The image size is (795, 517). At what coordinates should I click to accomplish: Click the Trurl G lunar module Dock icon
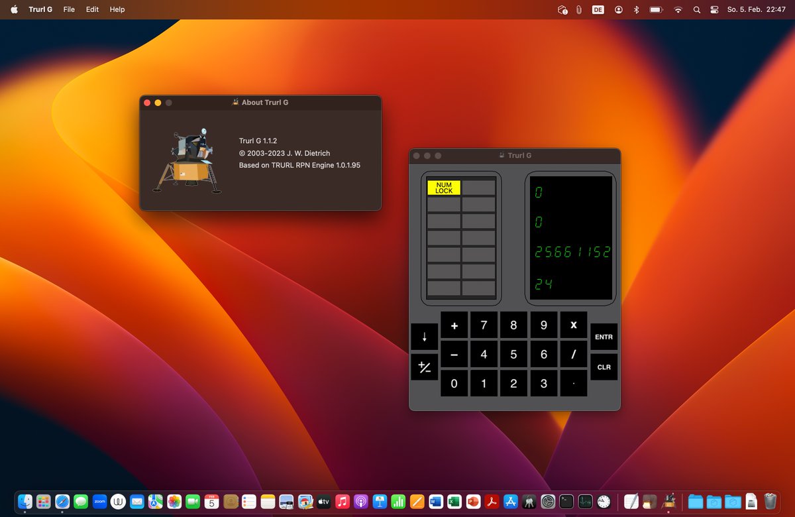[668, 501]
